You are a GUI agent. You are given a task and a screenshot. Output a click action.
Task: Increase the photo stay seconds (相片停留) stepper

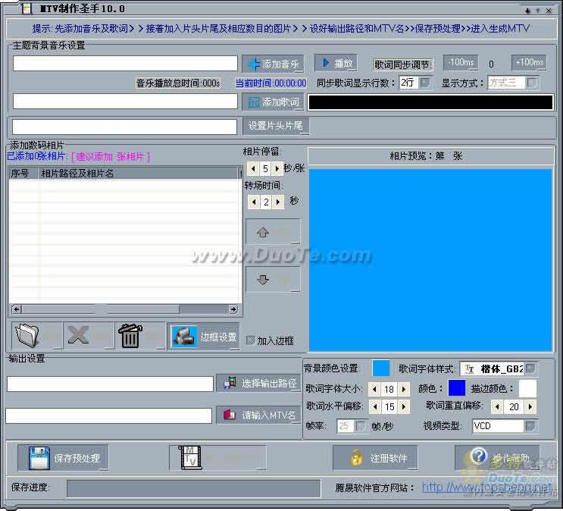click(x=277, y=168)
